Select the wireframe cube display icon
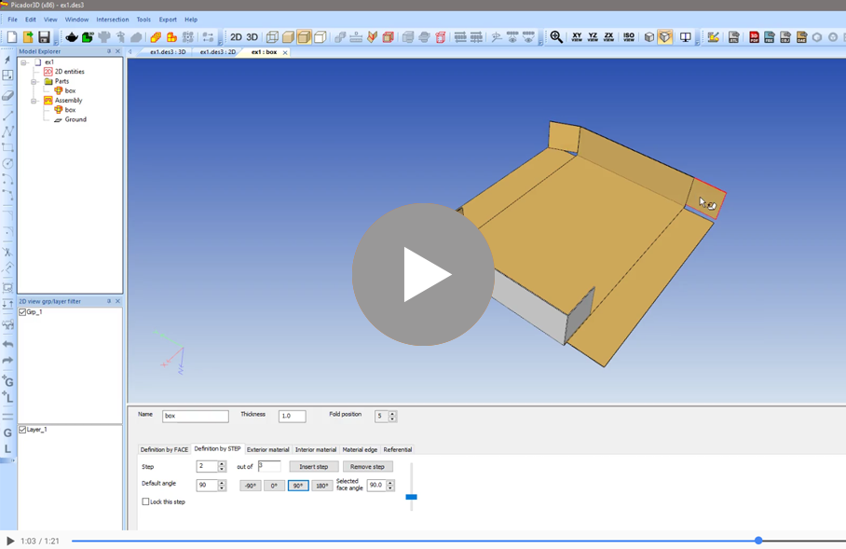This screenshot has height=549, width=846. click(x=272, y=36)
